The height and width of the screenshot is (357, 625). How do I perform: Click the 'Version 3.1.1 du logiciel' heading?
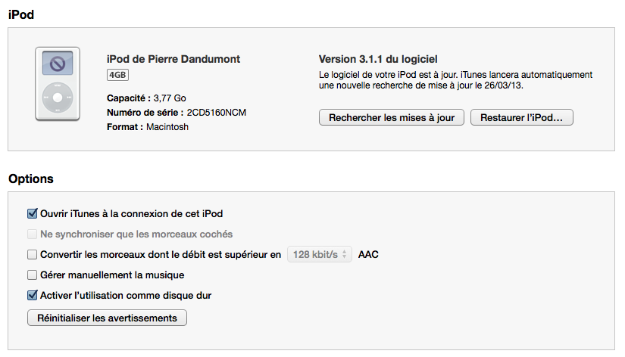click(378, 59)
